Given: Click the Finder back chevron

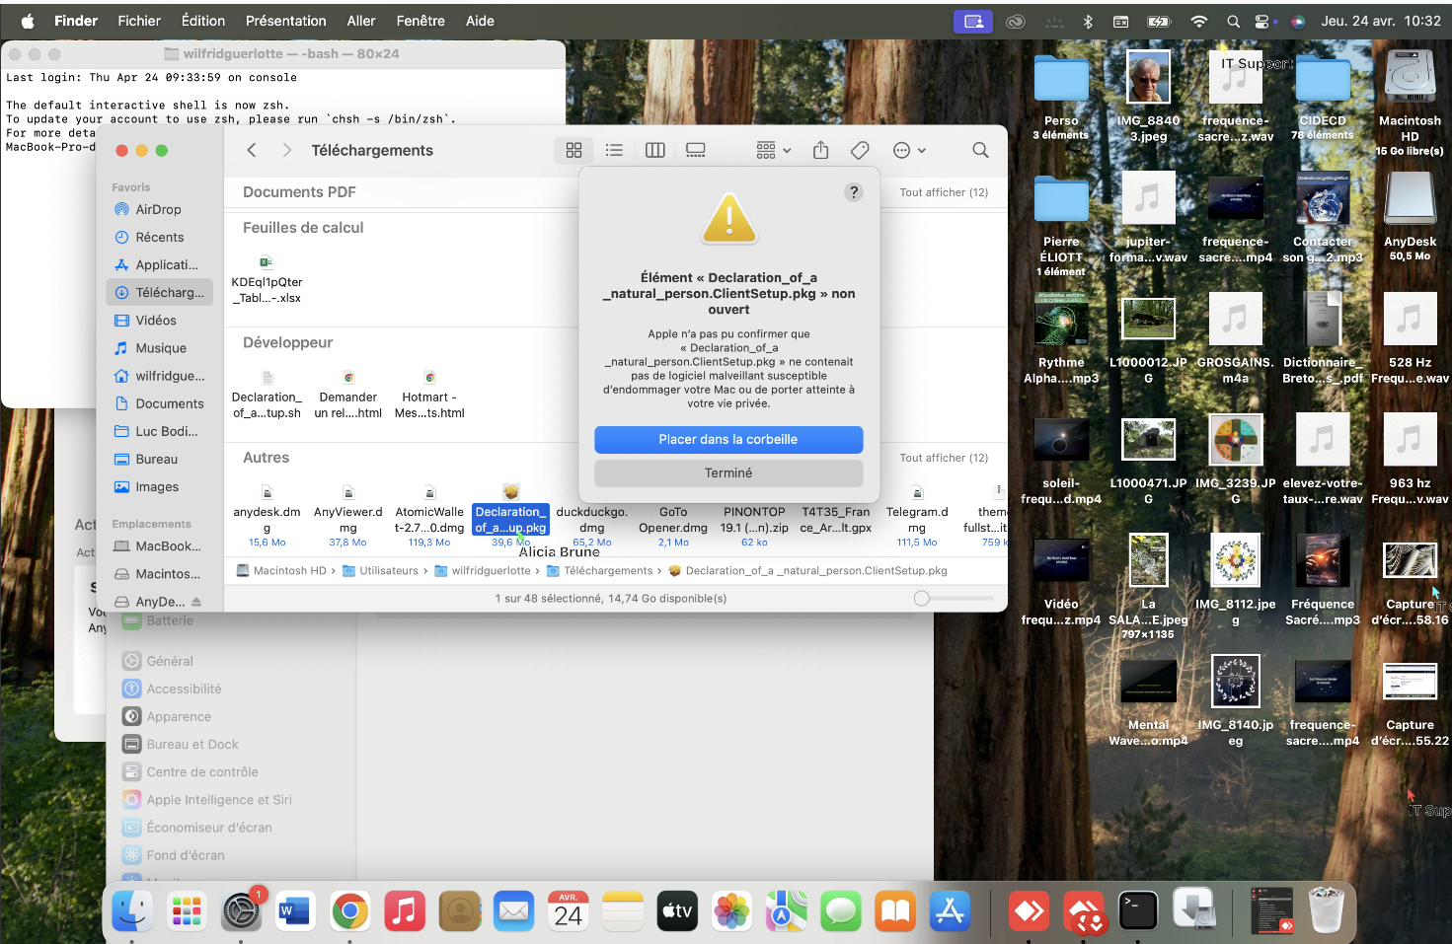Looking at the screenshot, I should [252, 150].
